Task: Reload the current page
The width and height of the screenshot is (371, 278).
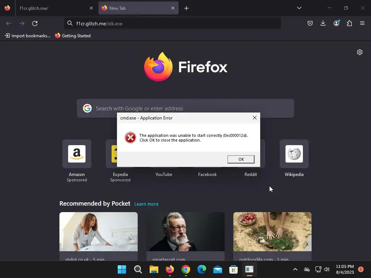Action: [x=35, y=24]
